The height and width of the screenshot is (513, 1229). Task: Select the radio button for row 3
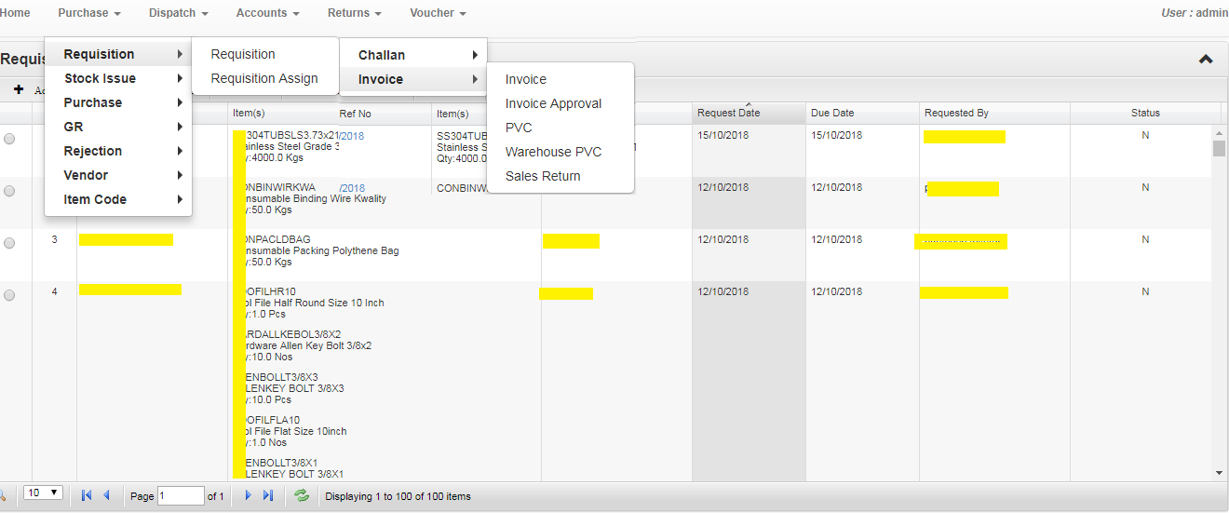[x=9, y=243]
